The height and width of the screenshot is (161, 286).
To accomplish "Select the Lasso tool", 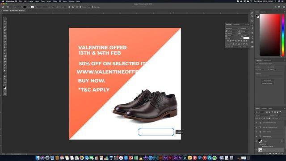I will (x=5, y=27).
